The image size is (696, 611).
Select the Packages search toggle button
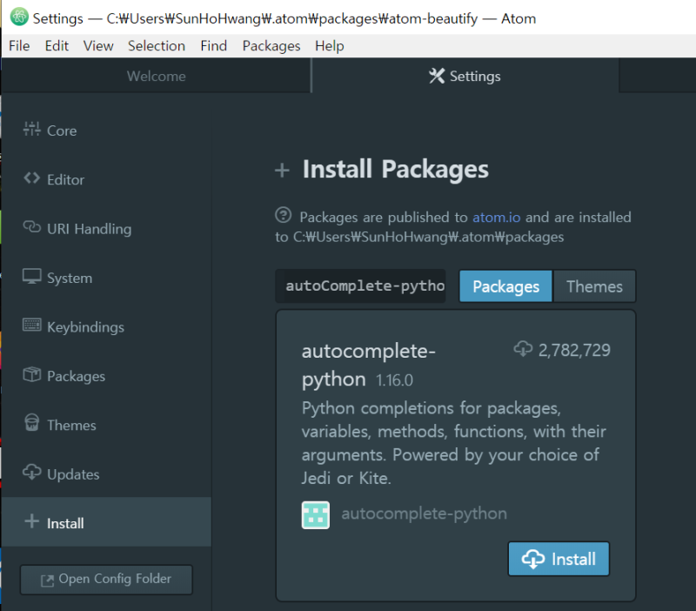505,286
